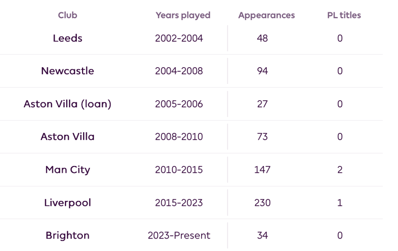Click the Man City club name
The width and height of the screenshot is (398, 251).
tap(68, 170)
